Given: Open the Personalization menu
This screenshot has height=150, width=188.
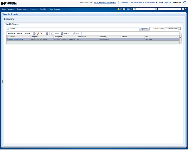Looking at the screenshot, I should pos(137,3).
